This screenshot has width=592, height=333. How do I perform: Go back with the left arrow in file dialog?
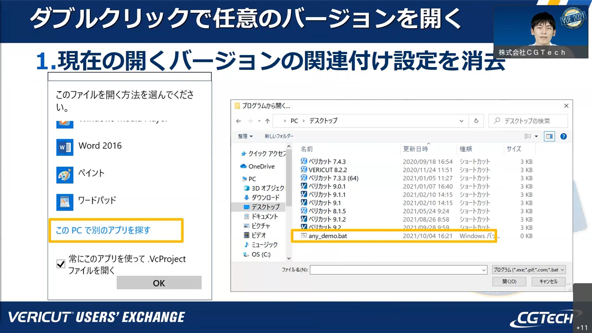tap(239, 121)
